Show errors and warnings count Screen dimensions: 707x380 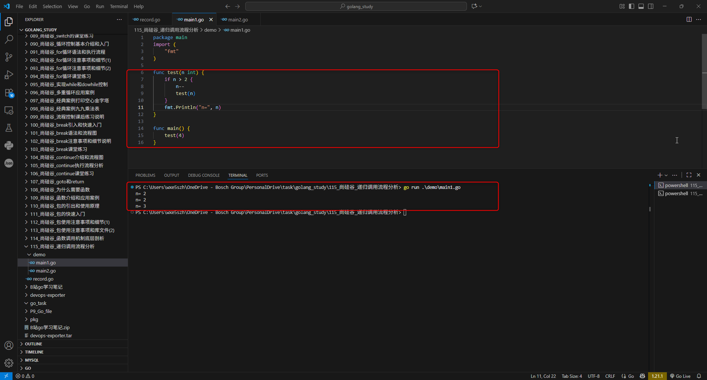pyautogui.click(x=25, y=376)
